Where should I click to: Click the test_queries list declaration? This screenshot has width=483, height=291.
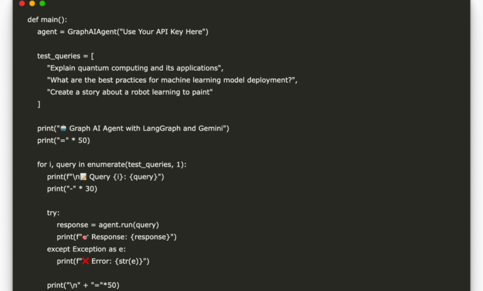coord(66,56)
